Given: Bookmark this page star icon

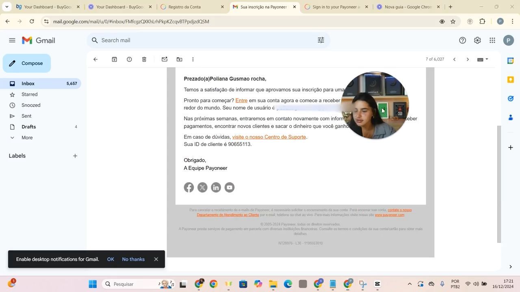Looking at the screenshot, I should (x=453, y=21).
